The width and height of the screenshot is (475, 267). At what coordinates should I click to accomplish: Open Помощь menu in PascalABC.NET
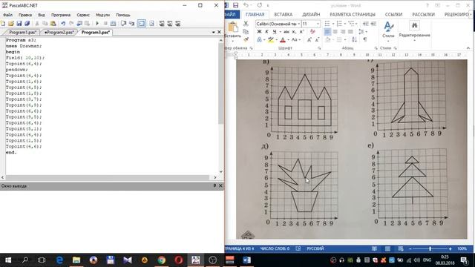[x=123, y=15]
